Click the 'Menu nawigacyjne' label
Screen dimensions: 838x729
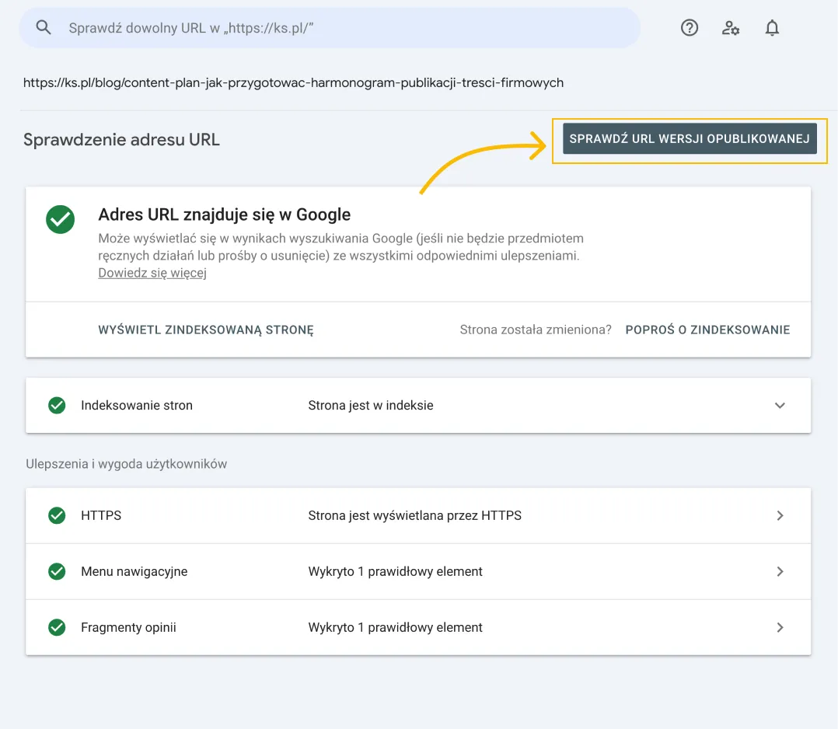[x=134, y=571]
